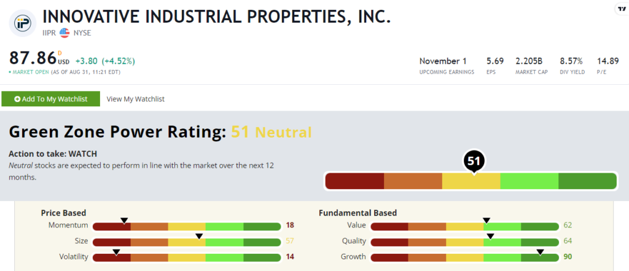The image size is (629, 271).
Task: Click the November 1 upcoming earnings date
Action: click(x=443, y=61)
